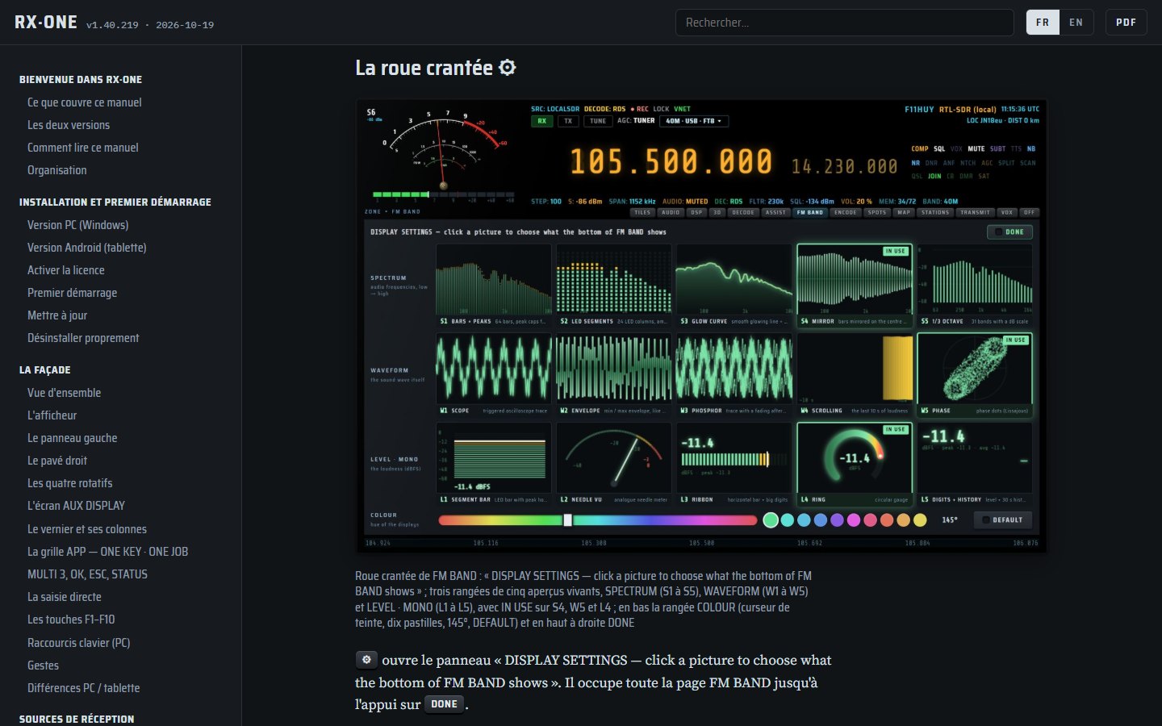1162x726 pixels.
Task: Open "L'écran AUX DISPLAY" page
Action: click(77, 506)
